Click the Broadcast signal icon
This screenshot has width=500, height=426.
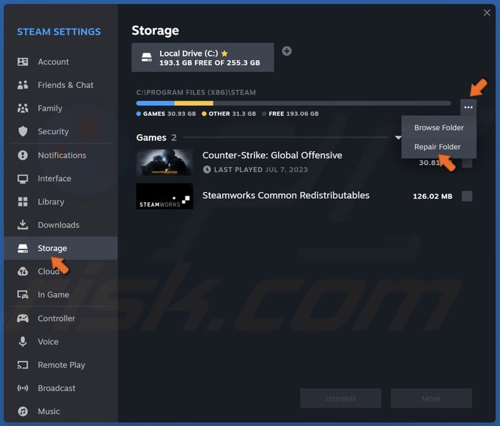[x=23, y=388]
